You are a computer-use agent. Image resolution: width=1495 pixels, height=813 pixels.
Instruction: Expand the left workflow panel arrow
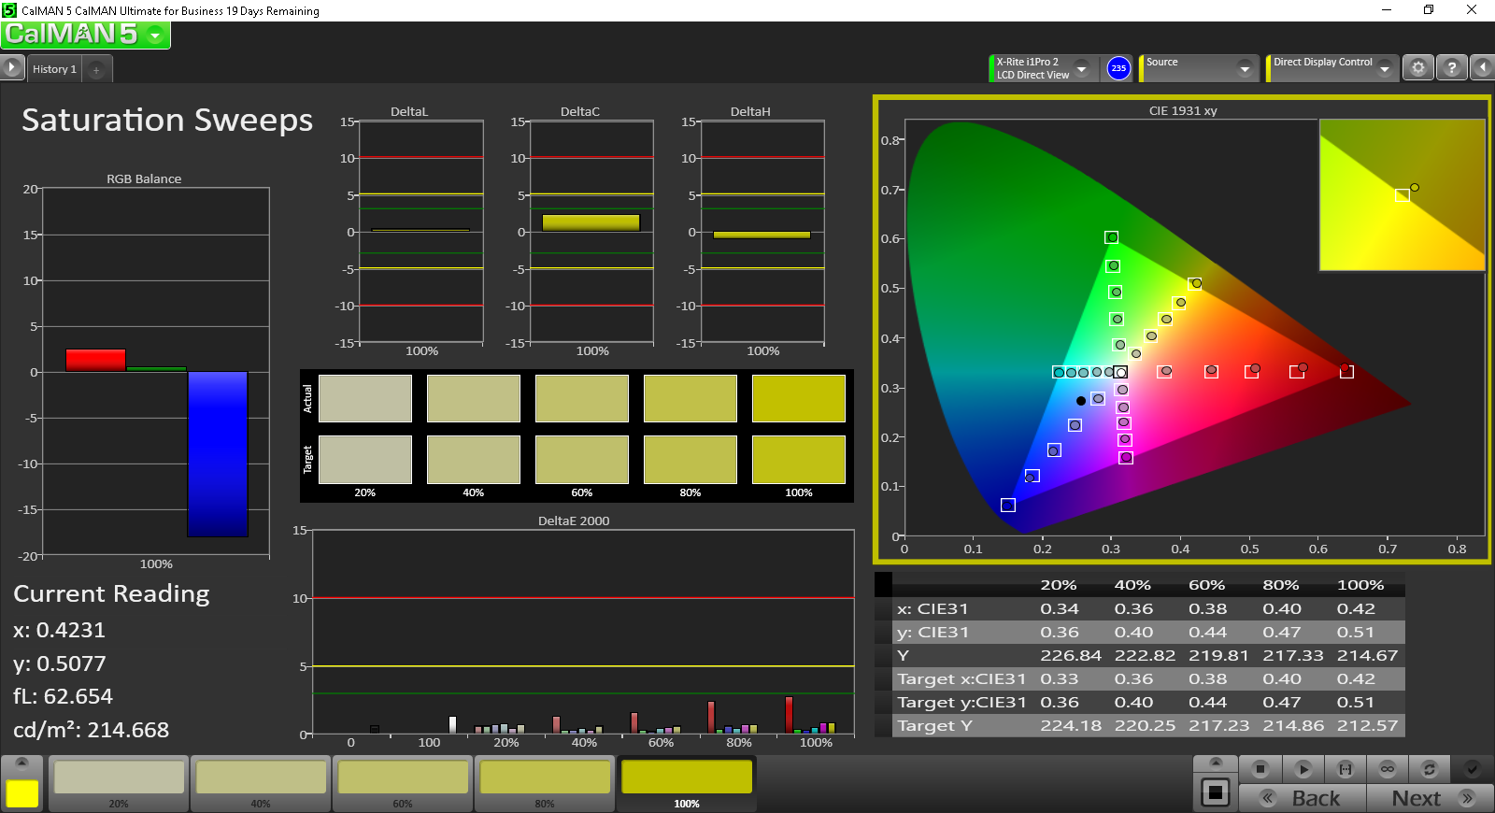click(x=11, y=68)
